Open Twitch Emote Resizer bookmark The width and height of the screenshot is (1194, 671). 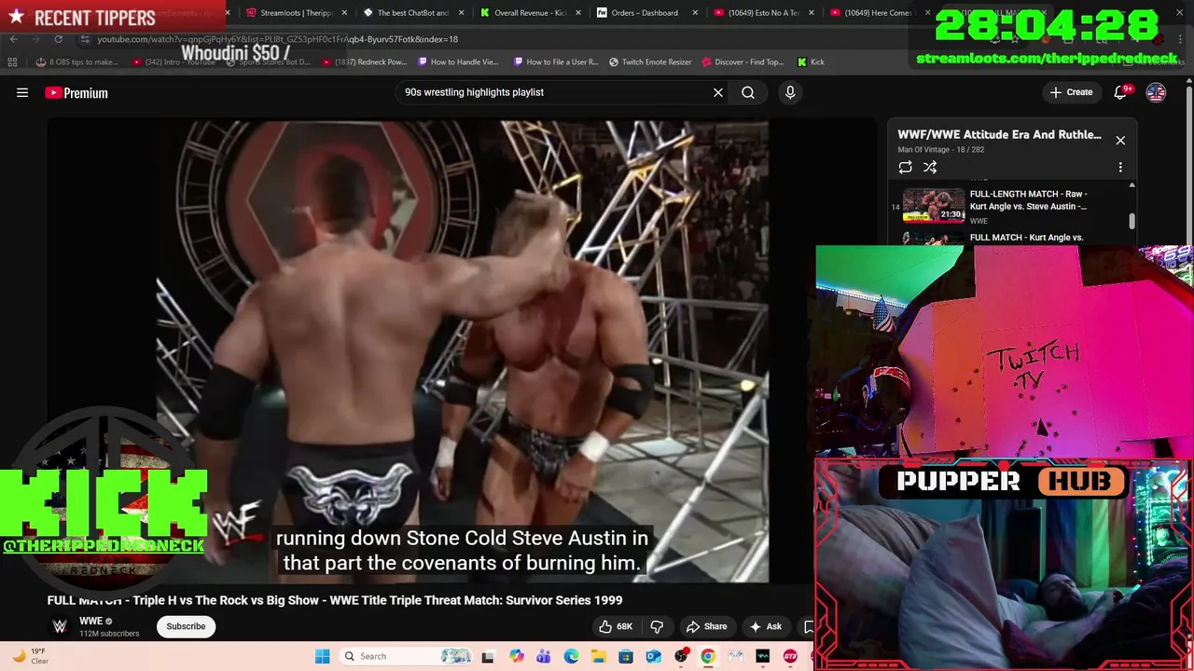[650, 62]
